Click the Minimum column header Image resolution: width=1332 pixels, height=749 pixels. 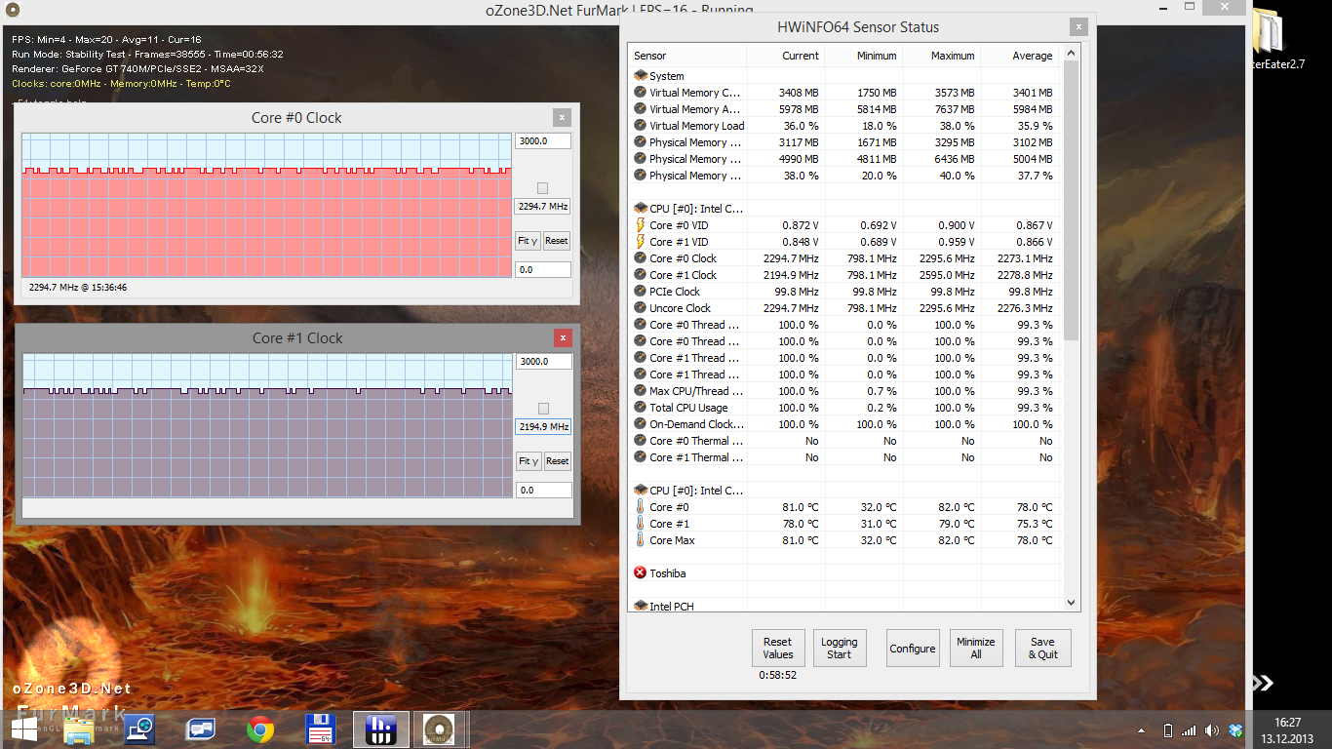pos(864,56)
